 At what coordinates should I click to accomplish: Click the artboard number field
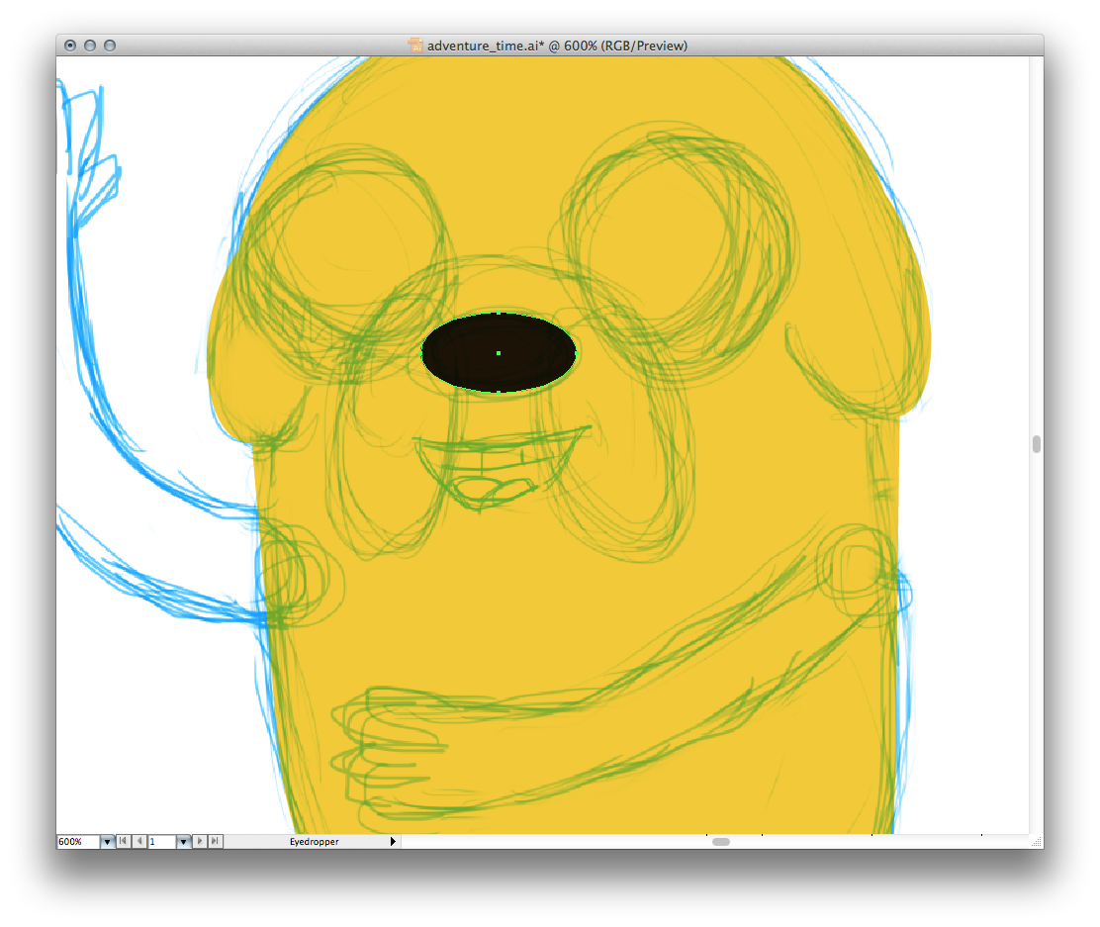click(x=161, y=842)
